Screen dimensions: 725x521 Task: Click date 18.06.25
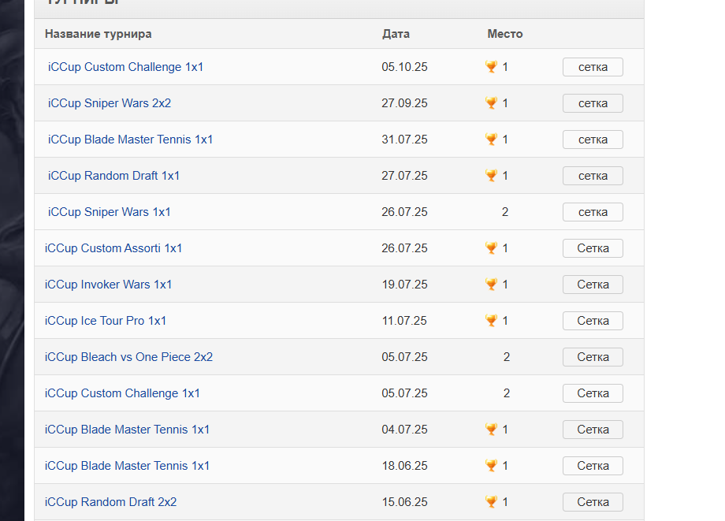[x=404, y=466]
